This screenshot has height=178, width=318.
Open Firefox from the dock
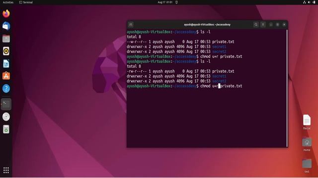pos(6,13)
